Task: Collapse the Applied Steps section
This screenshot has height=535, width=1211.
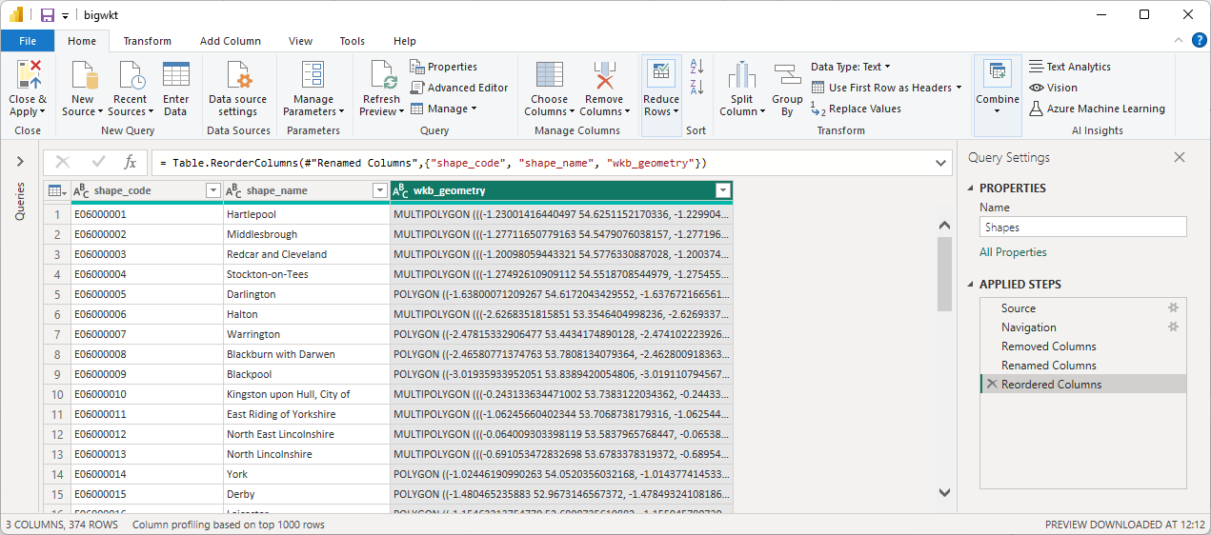Action: (971, 285)
